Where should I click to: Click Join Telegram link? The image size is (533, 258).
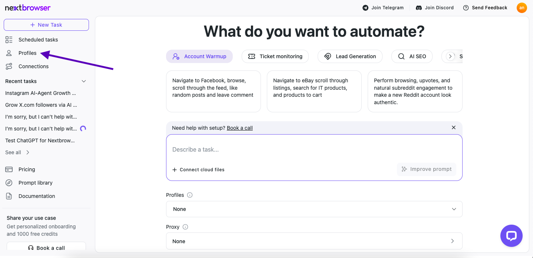383,8
